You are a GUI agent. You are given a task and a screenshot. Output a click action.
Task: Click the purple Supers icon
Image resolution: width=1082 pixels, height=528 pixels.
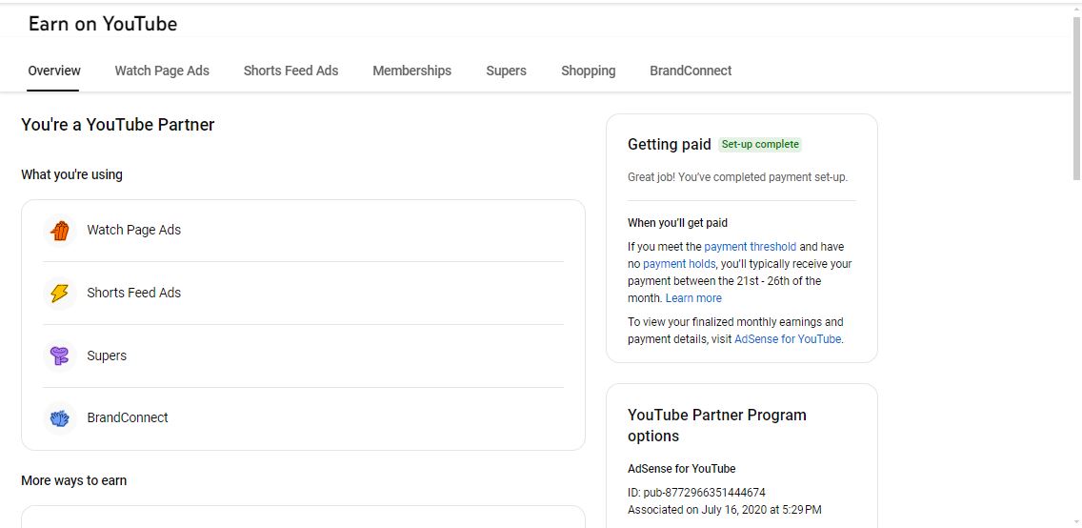(x=60, y=356)
